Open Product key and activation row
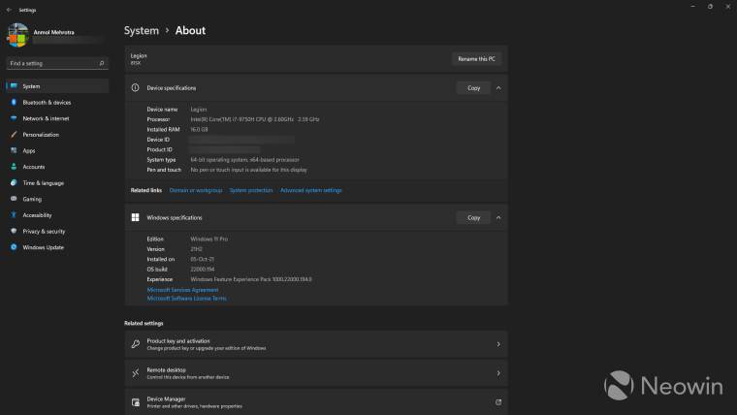This screenshot has width=737, height=415. coord(316,344)
